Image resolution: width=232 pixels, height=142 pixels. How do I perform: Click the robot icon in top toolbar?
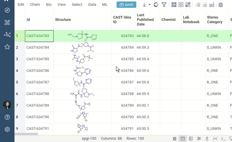coord(221,5)
